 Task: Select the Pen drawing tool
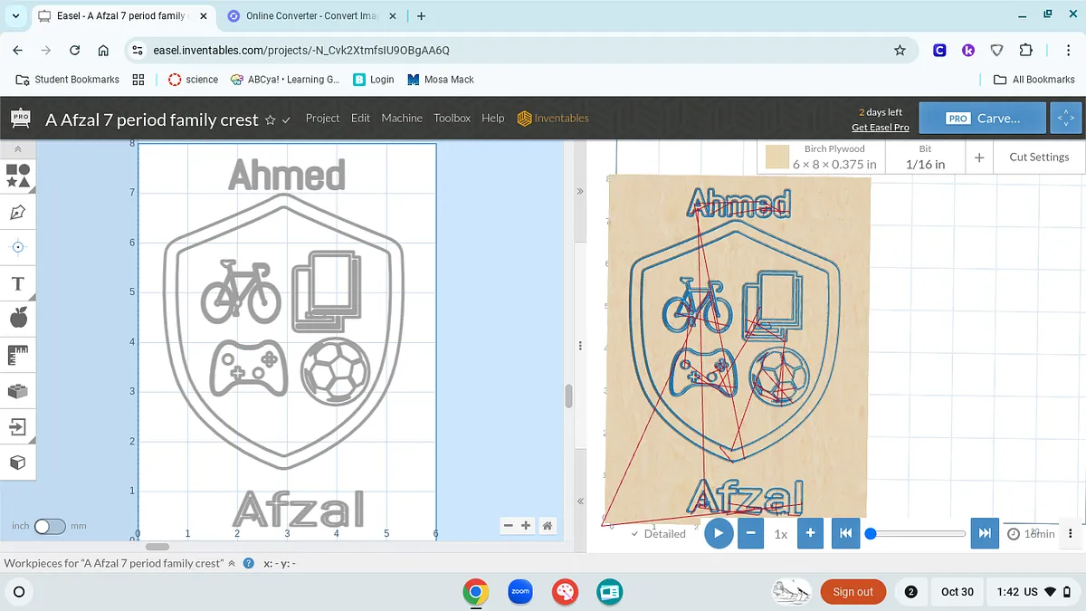click(17, 212)
